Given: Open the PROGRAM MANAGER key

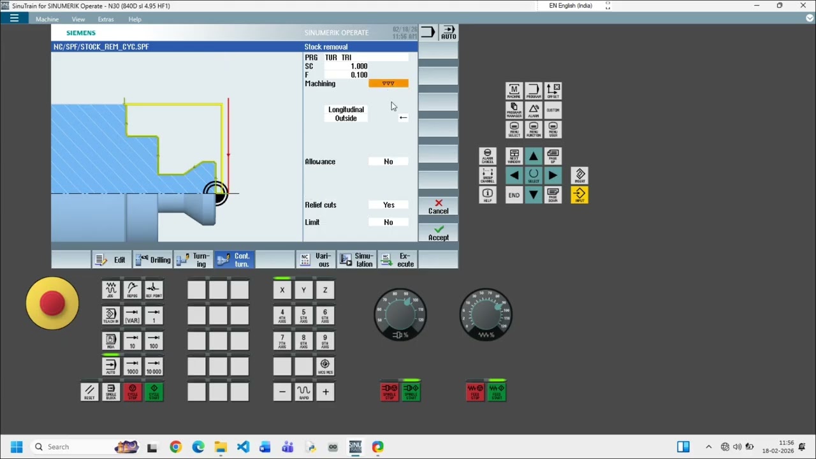Looking at the screenshot, I should click(x=514, y=110).
